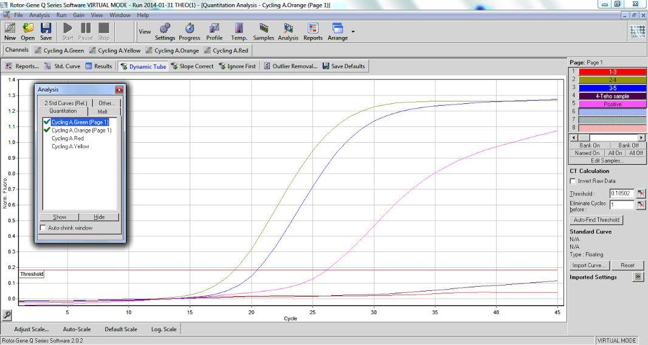Open the Temp. view

[x=239, y=32]
